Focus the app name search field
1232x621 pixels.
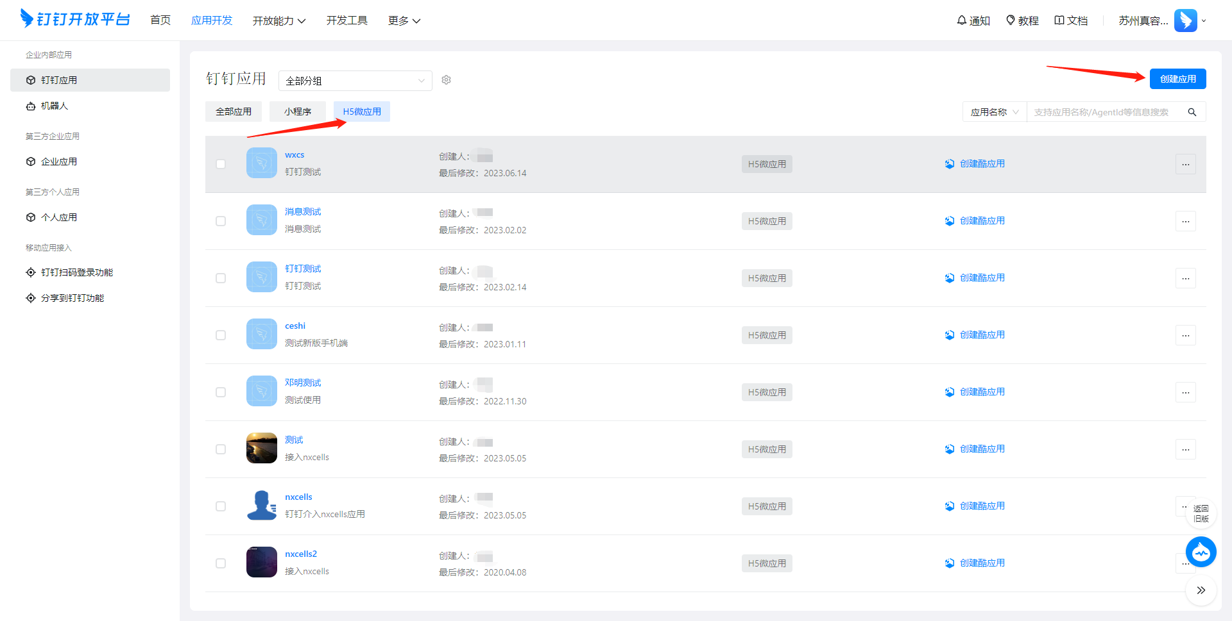[x=1104, y=112]
